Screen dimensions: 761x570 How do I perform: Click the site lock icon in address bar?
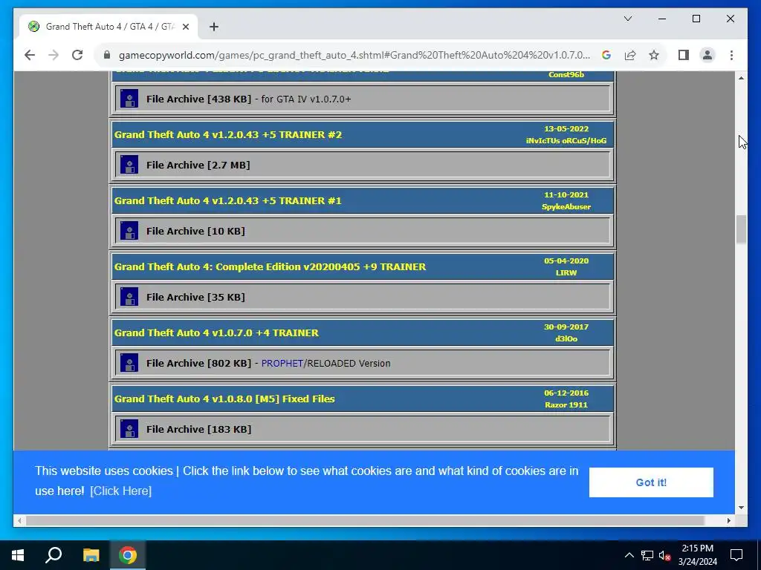point(107,55)
